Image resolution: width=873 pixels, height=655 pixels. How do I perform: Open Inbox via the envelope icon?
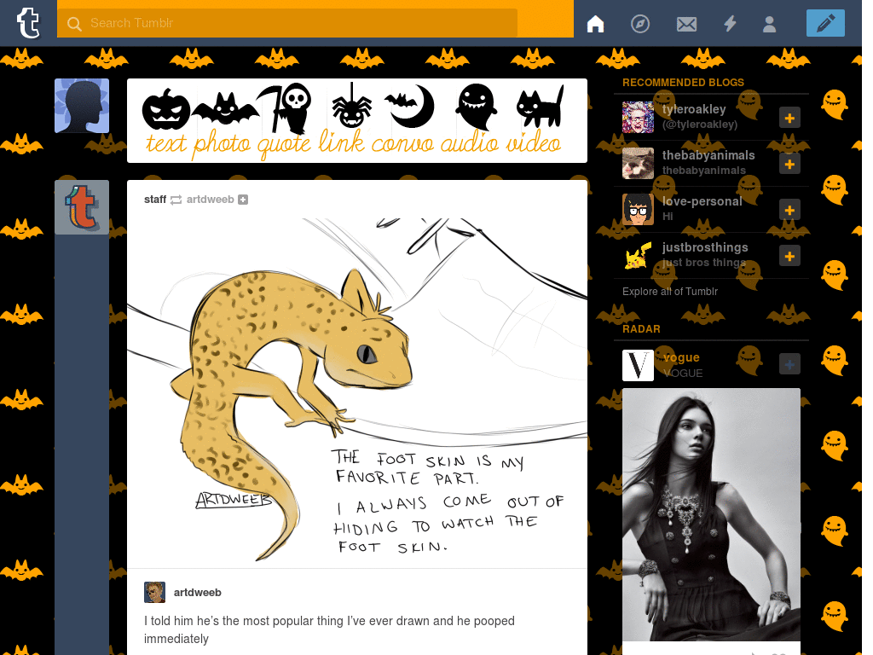[x=686, y=24]
